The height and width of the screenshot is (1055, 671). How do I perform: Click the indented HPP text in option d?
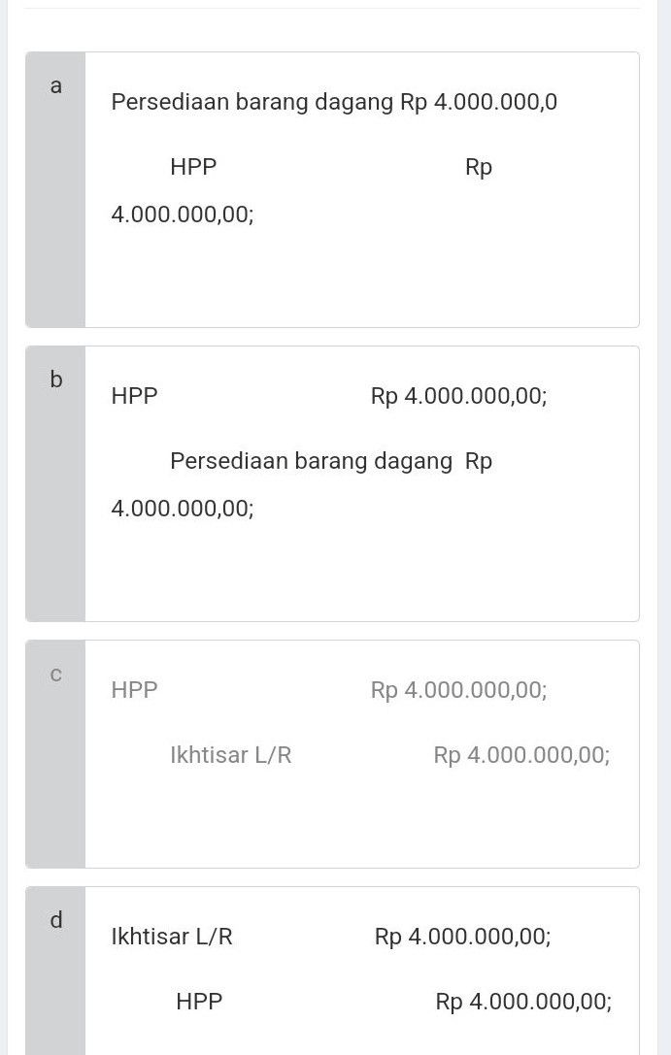(199, 1002)
